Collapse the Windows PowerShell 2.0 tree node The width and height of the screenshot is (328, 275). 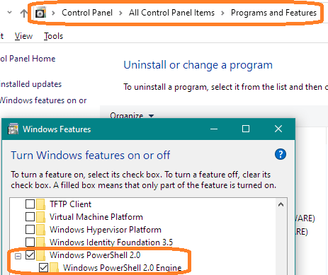coord(18,256)
